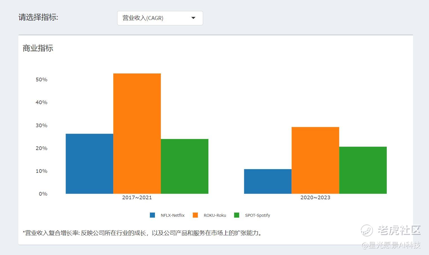Image resolution: width=429 pixels, height=255 pixels.
Task: Click the orange Roku bar for 2017~2021
Action: tap(137, 133)
